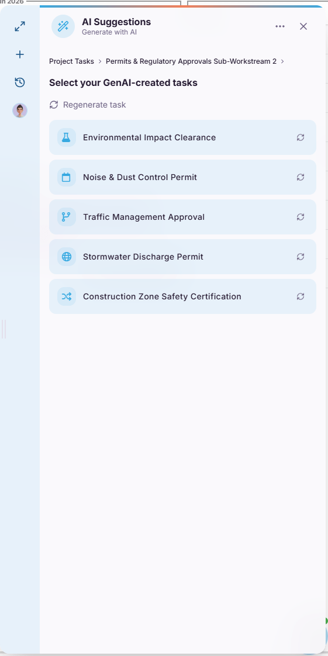Viewport: 328px width, 656px height.
Task: Open the three-dots more options menu
Action: pyautogui.click(x=280, y=26)
